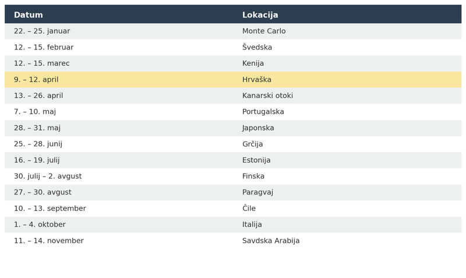The image size is (466, 278).
Task: Click the Paragvaj location cell
Action: click(x=347, y=192)
